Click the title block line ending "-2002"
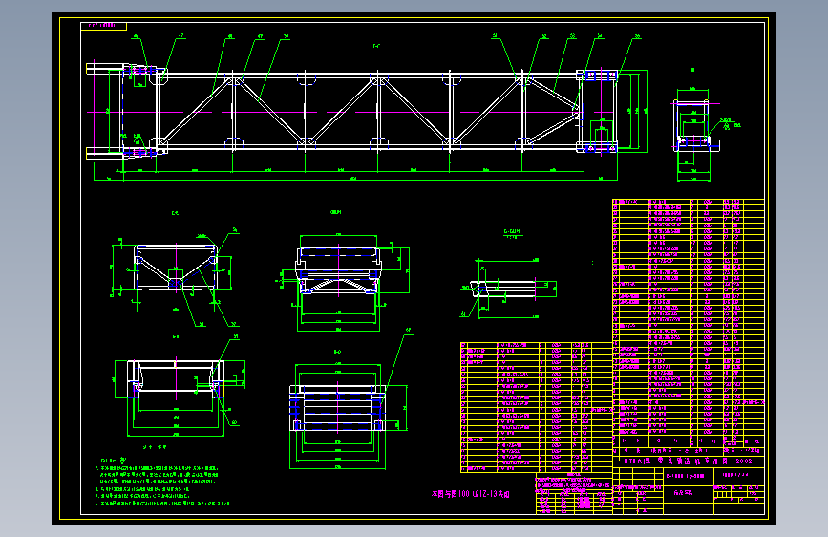 pos(688,461)
